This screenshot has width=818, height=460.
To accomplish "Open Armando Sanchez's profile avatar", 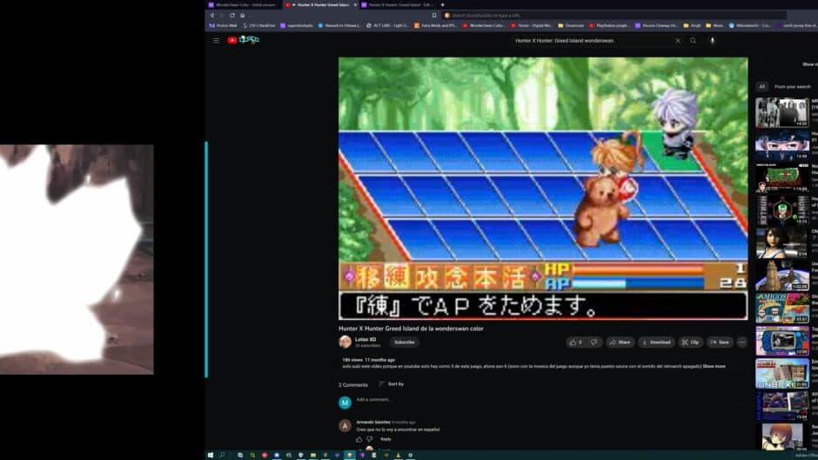I will (x=345, y=425).
